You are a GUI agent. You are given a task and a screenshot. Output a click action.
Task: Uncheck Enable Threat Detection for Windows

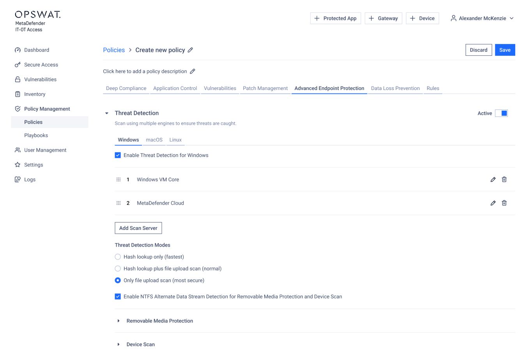click(118, 155)
